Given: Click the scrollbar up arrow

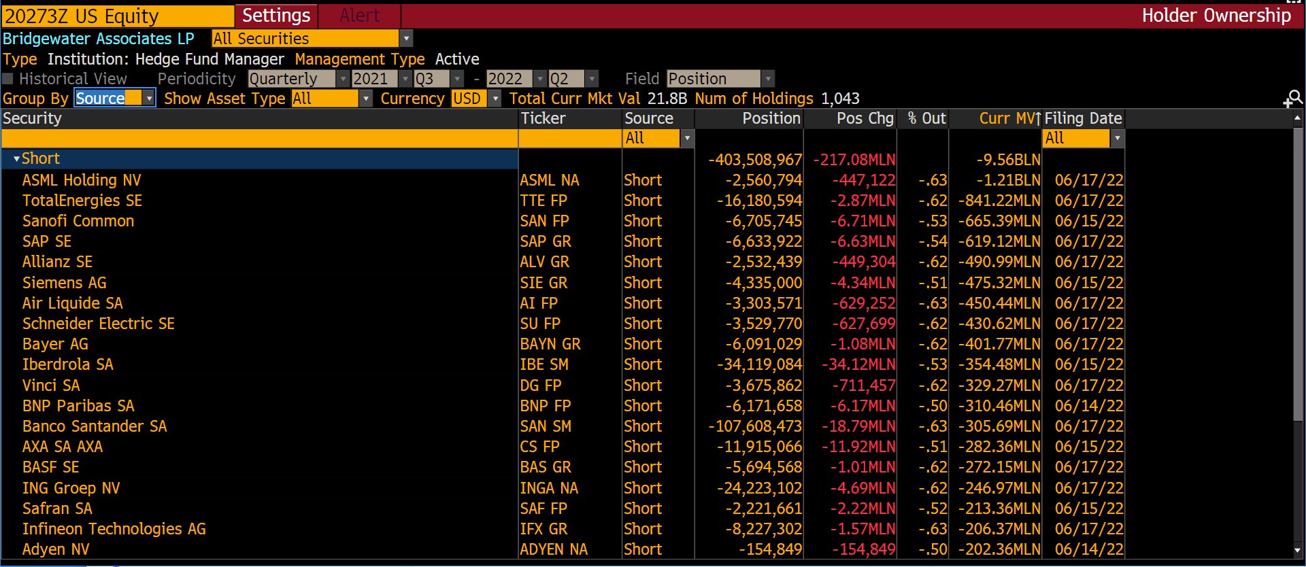Looking at the screenshot, I should coord(1298,118).
